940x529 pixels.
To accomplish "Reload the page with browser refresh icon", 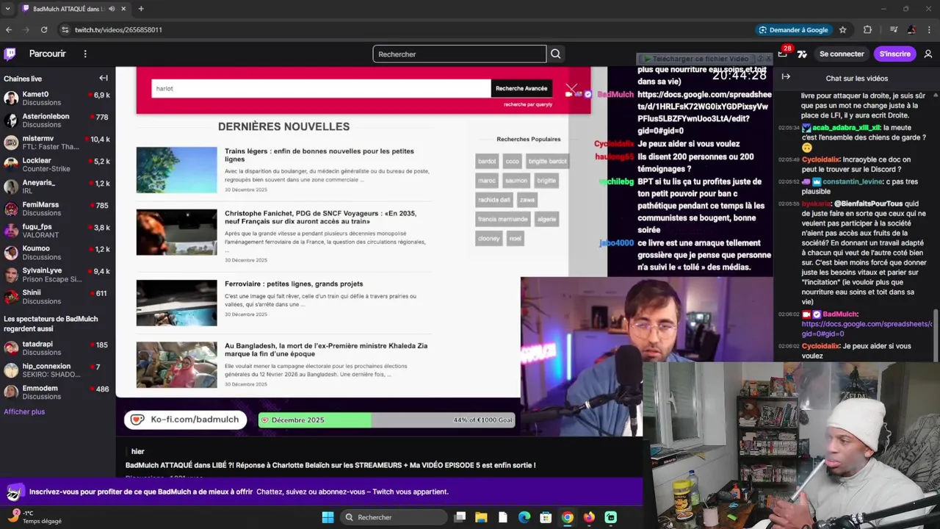I will pyautogui.click(x=44, y=29).
